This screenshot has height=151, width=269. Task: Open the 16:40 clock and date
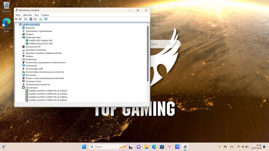pyautogui.click(x=256, y=147)
